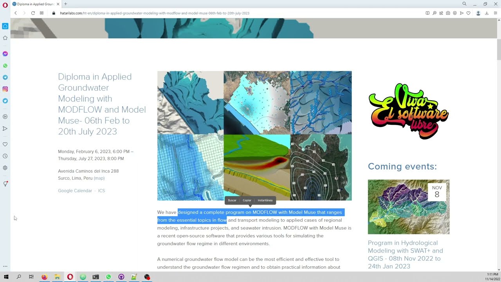
Task: Open the Player icon in sidebar
Action: (x=5, y=117)
